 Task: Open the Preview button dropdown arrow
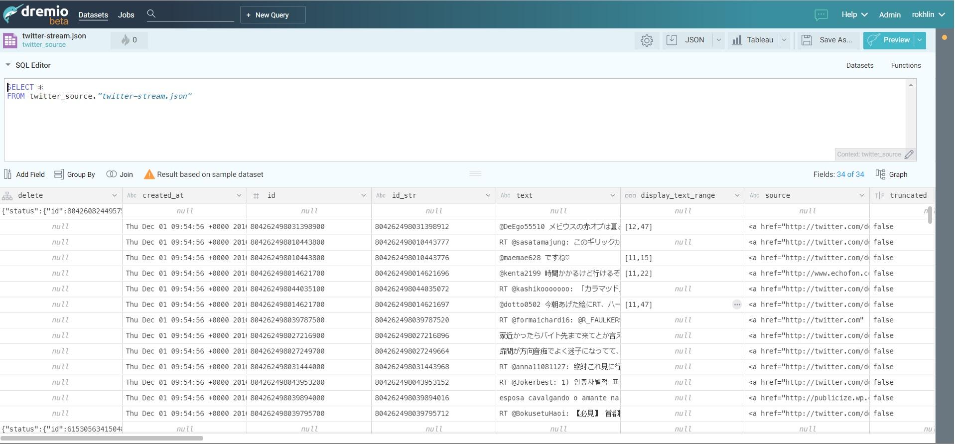920,40
